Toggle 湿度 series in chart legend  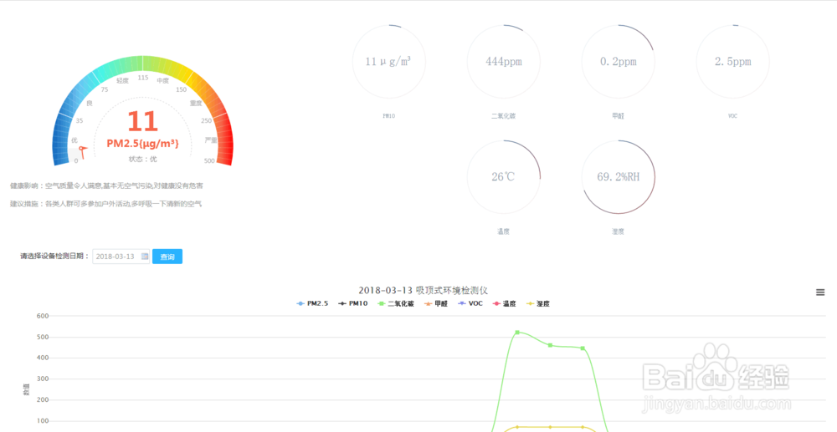pyautogui.click(x=537, y=303)
